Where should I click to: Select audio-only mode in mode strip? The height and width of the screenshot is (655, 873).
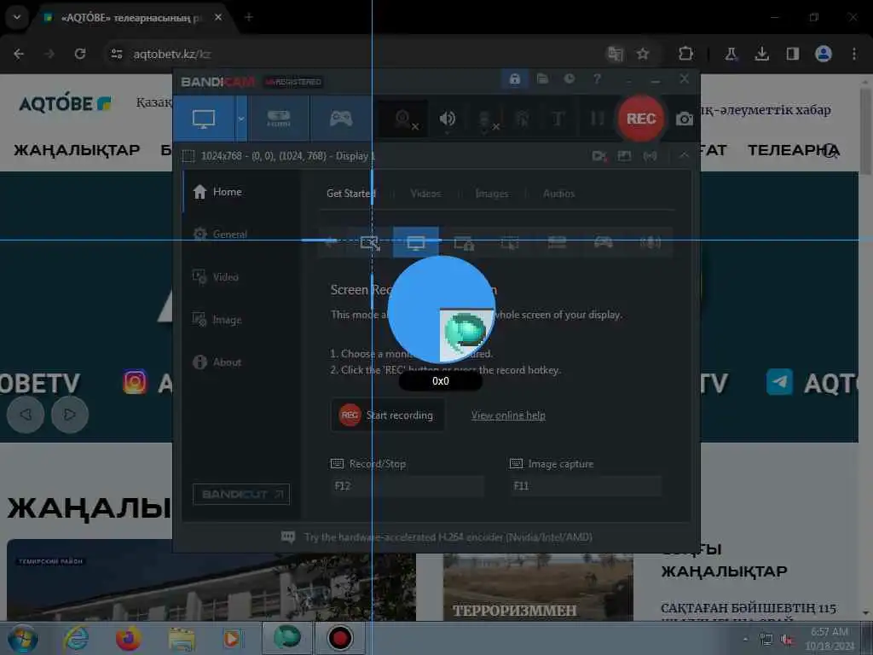(x=650, y=242)
